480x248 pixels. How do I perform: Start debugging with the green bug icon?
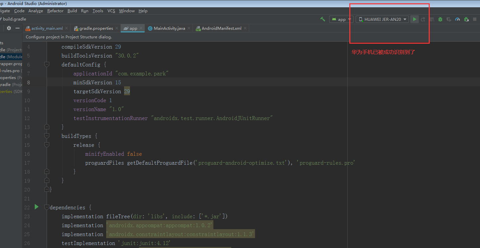pos(440,19)
